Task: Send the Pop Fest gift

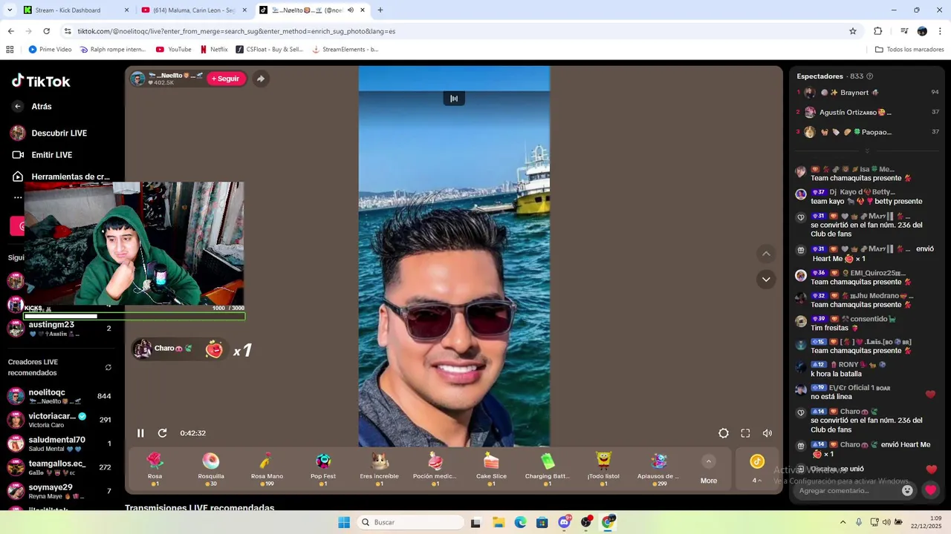Action: (323, 469)
